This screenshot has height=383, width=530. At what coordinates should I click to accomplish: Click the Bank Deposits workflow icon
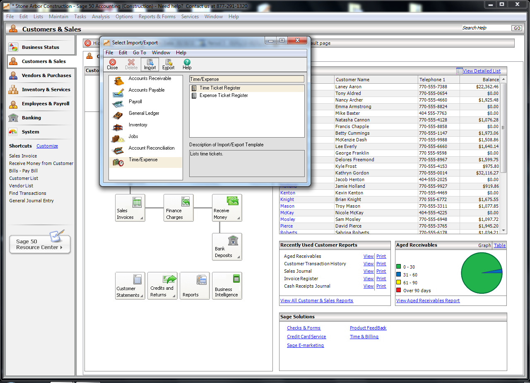pos(227,247)
